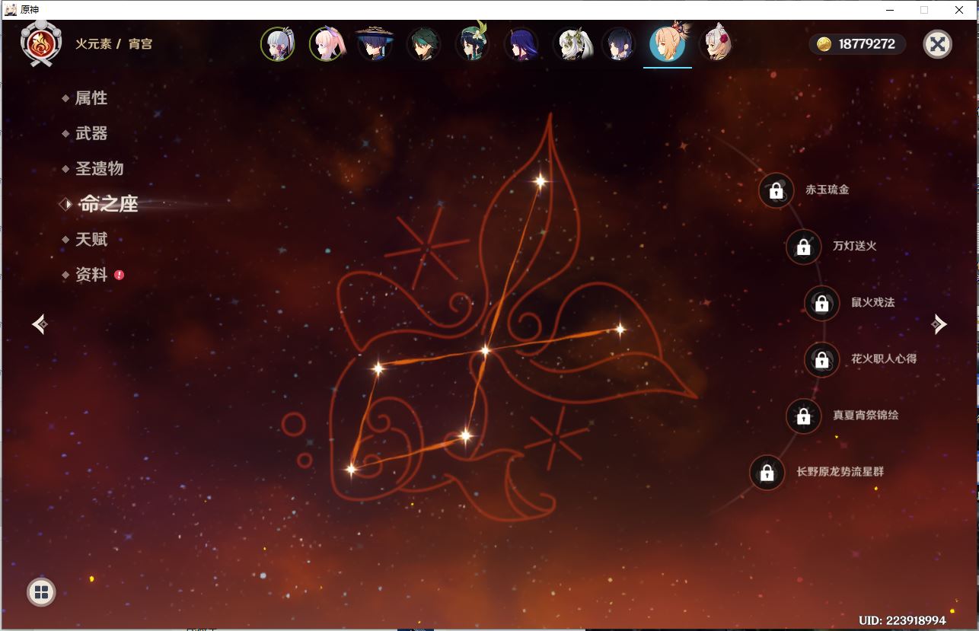This screenshot has width=979, height=631.
Task: Select the first silver-haired character portrait
Action: pos(278,44)
